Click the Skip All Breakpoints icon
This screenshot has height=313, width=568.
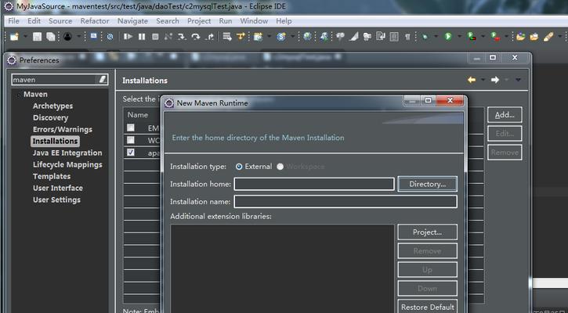[110, 37]
